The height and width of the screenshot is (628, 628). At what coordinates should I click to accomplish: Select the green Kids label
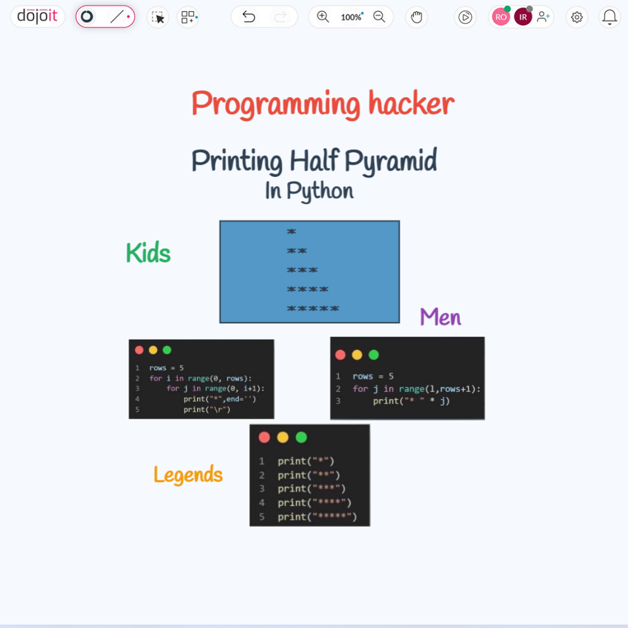click(148, 253)
